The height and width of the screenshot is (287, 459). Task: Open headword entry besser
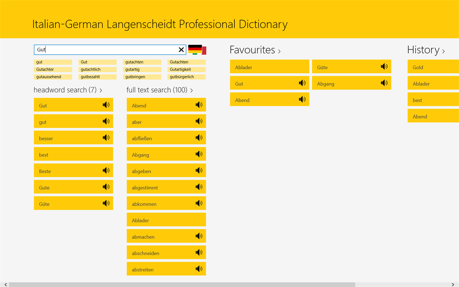(x=73, y=137)
